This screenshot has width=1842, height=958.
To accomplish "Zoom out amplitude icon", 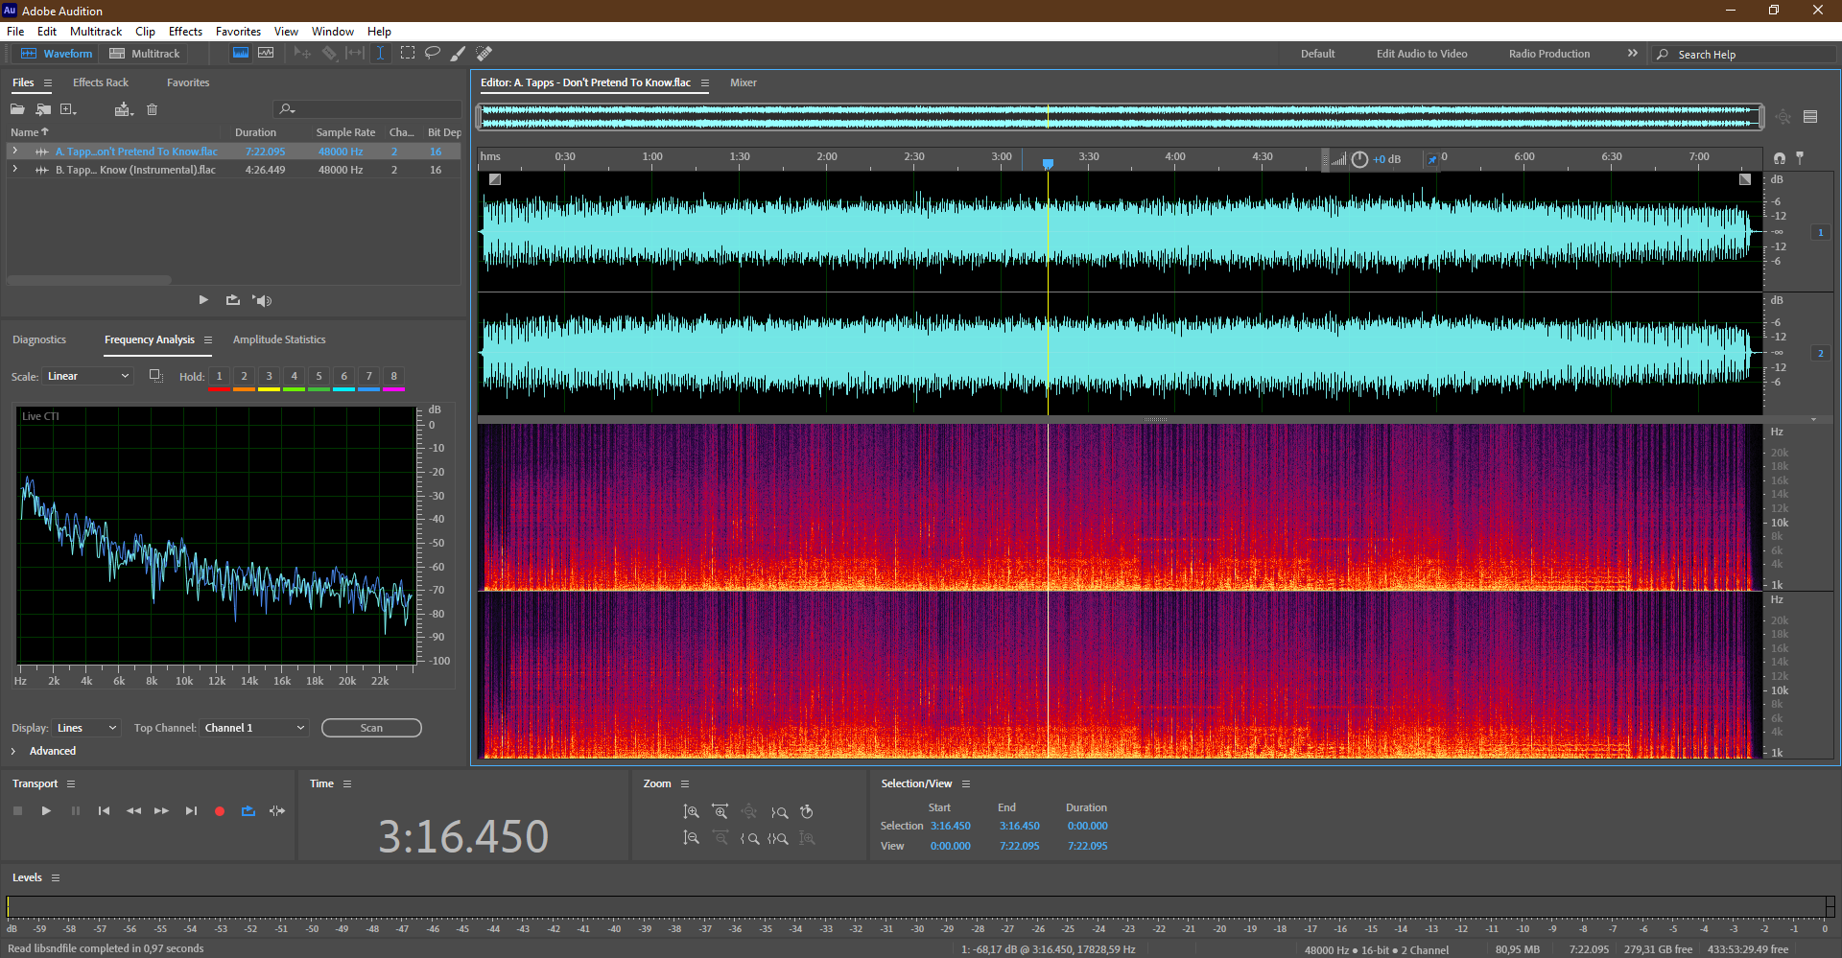I will click(x=691, y=838).
